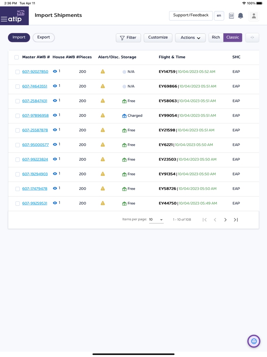Change language with the en selector
This screenshot has height=357, width=267.
219,16
